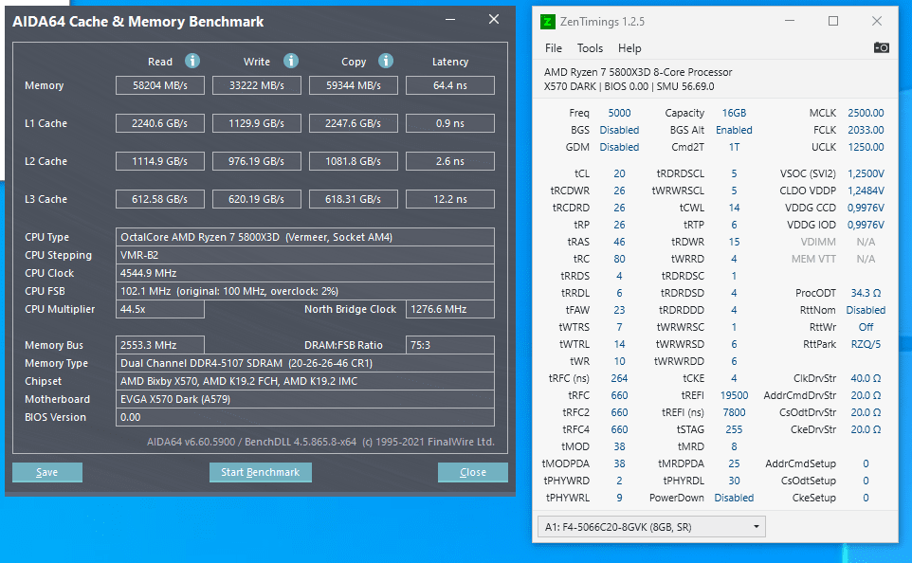Viewport: 912px width, 563px height.
Task: Click the CPU Multiplier field 44.5x
Action: 160,309
